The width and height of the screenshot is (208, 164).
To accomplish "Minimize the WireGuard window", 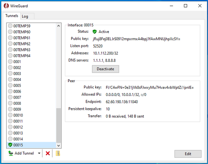I will pyautogui.click(x=171, y=6).
